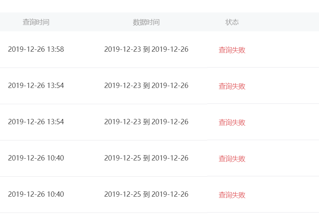319x222 pixels.
Task: Select the first 2019-12-26 13:54 query time
Action: (x=36, y=85)
